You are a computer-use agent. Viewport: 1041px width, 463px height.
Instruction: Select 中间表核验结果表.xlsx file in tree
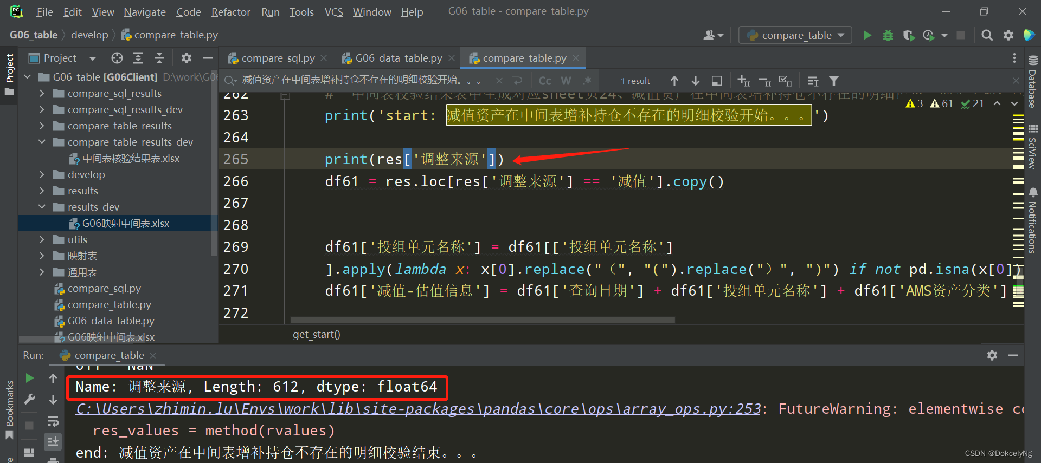[x=131, y=159]
